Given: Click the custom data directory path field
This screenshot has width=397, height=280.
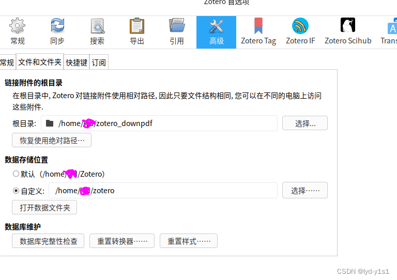Looking at the screenshot, I should point(163,190).
